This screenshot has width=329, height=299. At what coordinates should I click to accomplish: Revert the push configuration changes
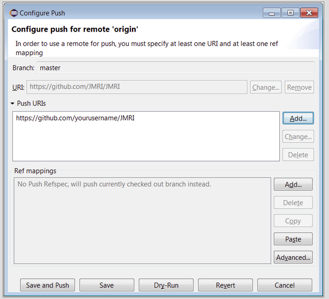pos(225,285)
